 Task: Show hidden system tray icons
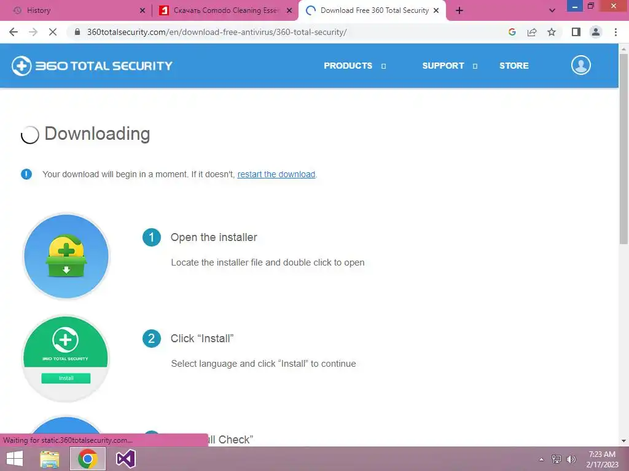pyautogui.click(x=542, y=459)
